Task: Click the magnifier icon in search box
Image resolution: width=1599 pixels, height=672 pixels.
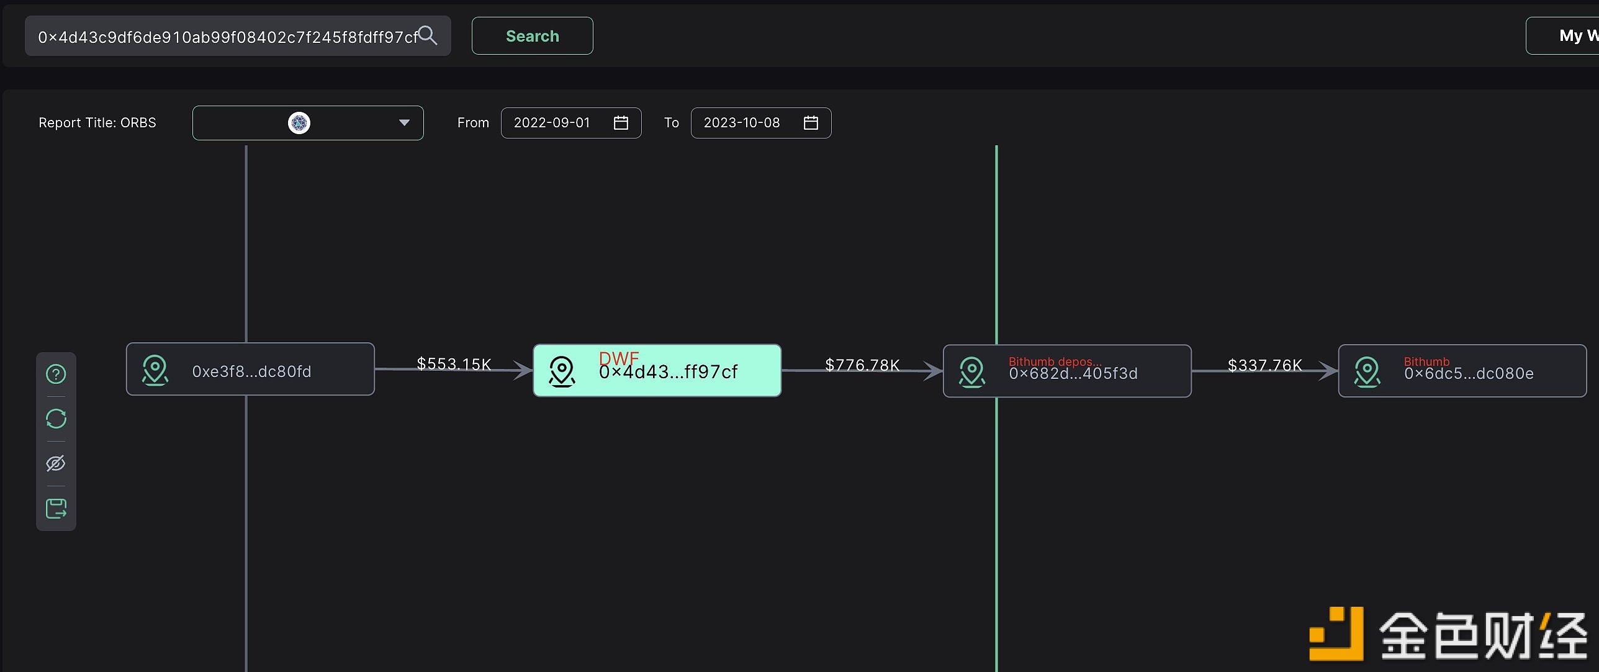Action: coord(428,35)
